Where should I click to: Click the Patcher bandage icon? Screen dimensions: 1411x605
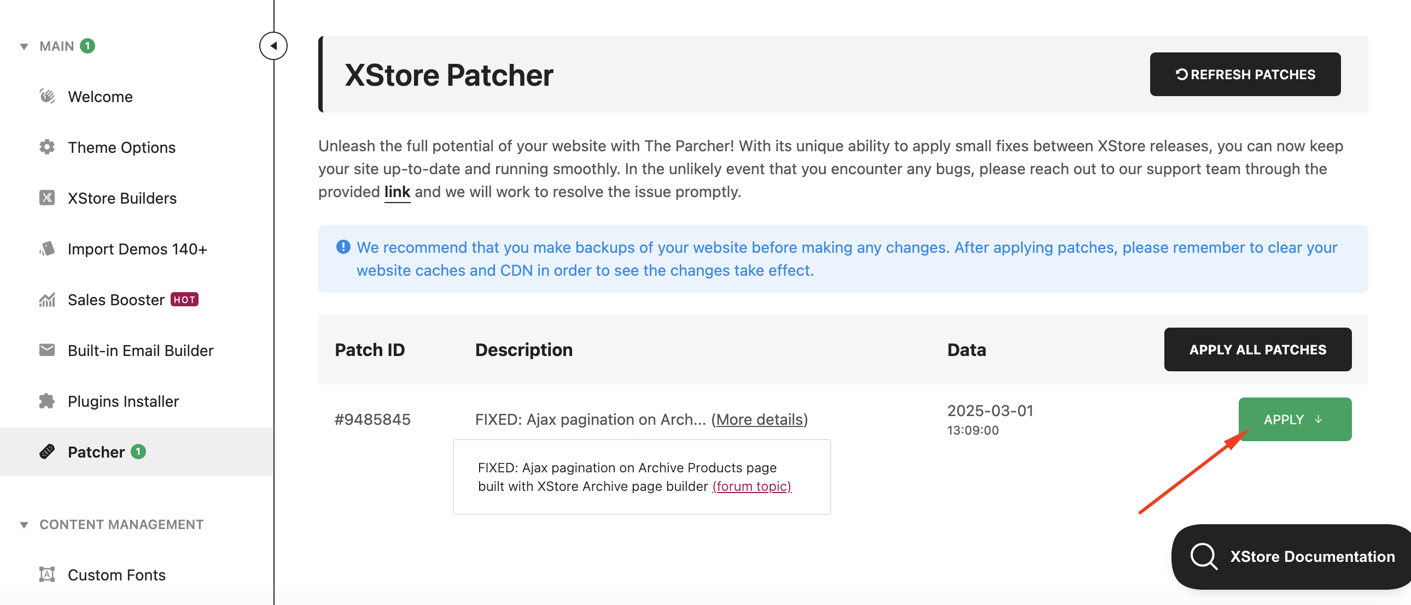47,452
